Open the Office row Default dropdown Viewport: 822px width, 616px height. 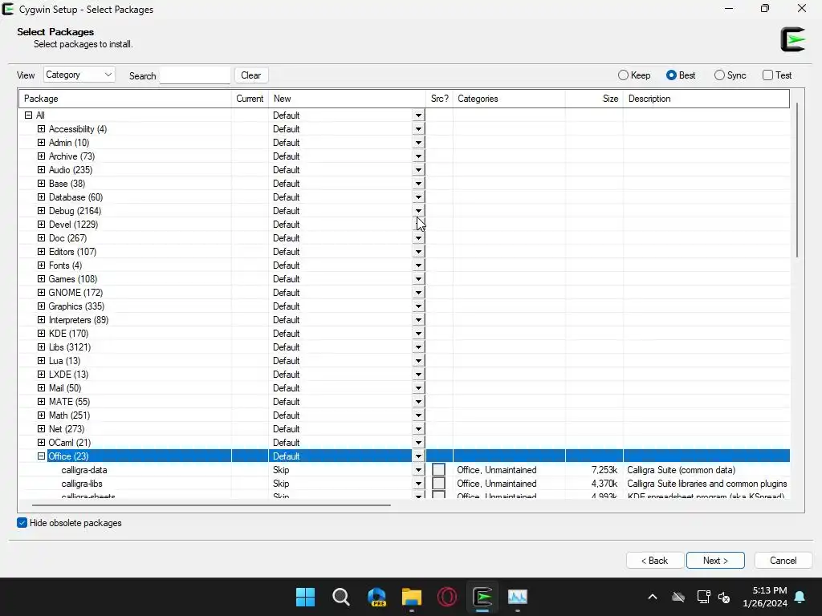(418, 456)
